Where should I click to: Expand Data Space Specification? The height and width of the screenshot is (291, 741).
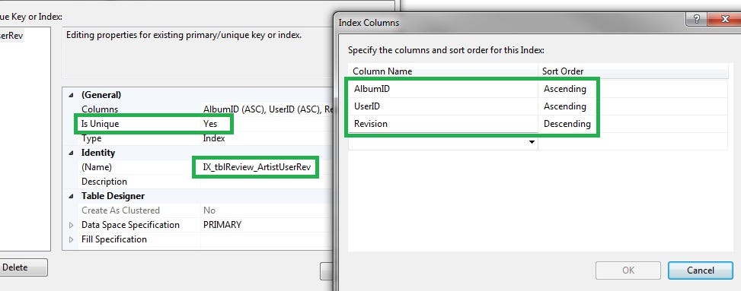(x=71, y=225)
